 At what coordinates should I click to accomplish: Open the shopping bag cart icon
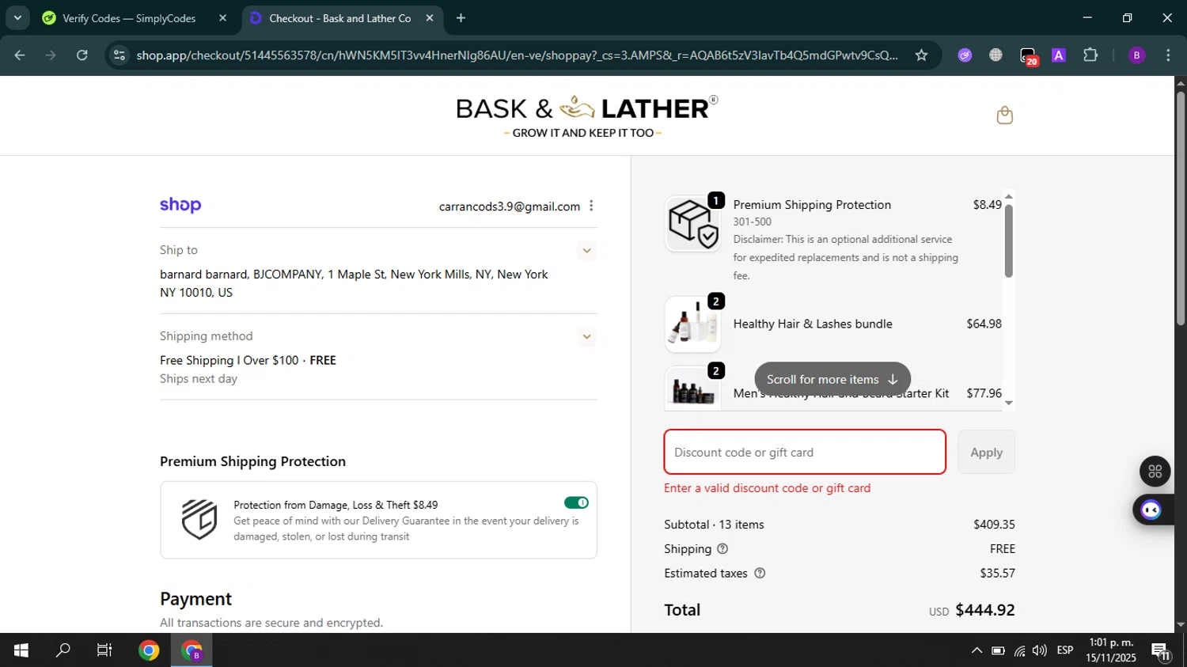tap(1004, 116)
